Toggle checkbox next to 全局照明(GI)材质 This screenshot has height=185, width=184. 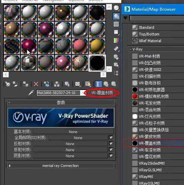pyautogui.click(x=111, y=137)
